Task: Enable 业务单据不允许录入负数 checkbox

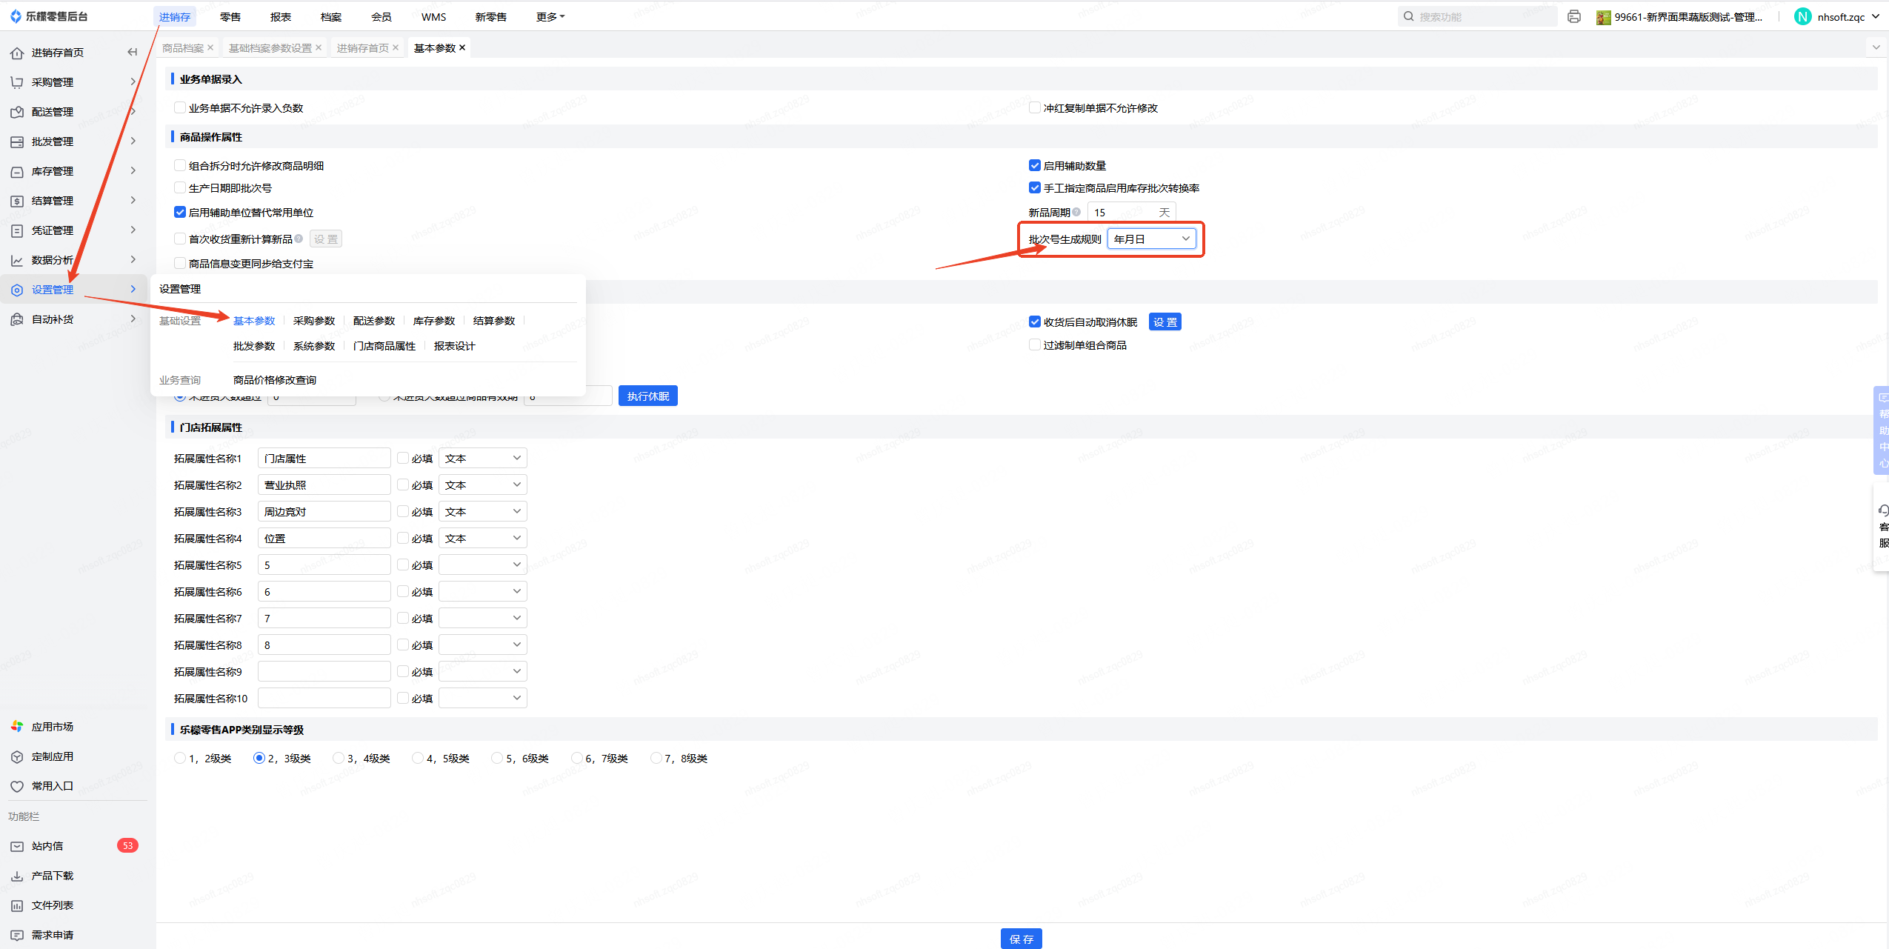Action: click(x=180, y=108)
